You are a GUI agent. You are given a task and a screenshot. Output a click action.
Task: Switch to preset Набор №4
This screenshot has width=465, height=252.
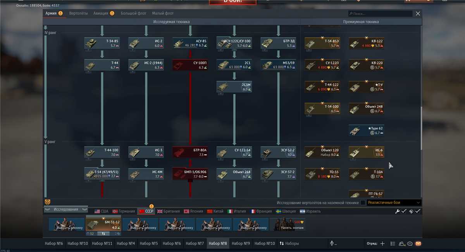pyautogui.click(x=126, y=243)
